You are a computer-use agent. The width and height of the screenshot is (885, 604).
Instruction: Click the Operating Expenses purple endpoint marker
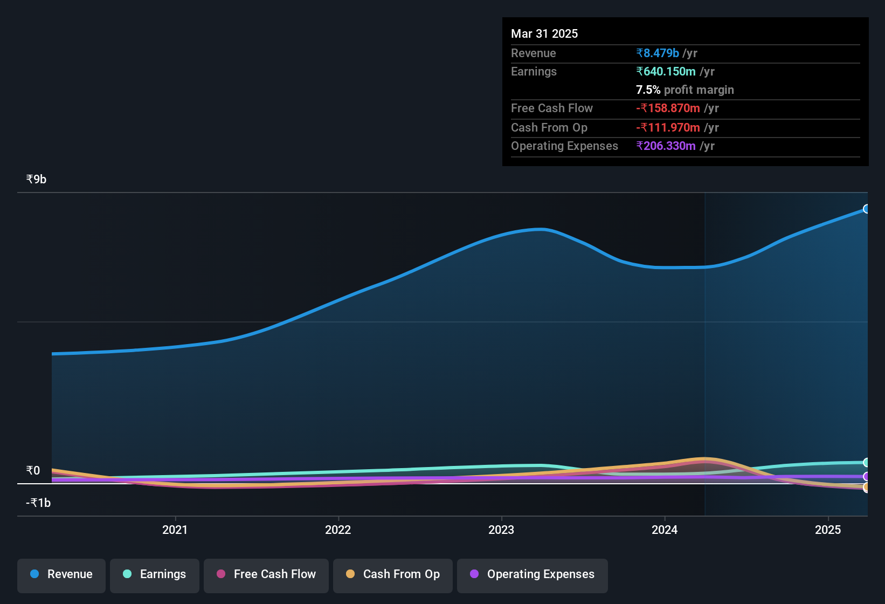click(867, 476)
